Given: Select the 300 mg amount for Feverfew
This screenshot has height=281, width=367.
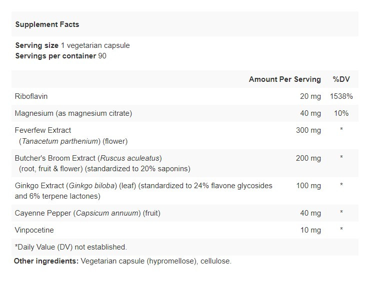Looking at the screenshot, I should [308, 130].
